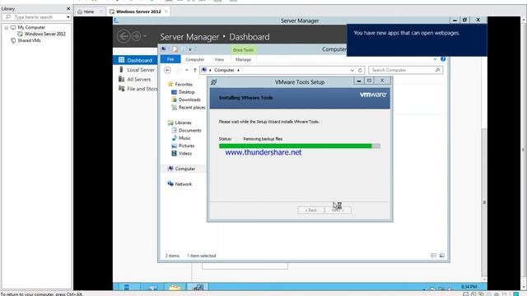
Task: Select All Servers in Server Manager
Action: (x=135, y=79)
